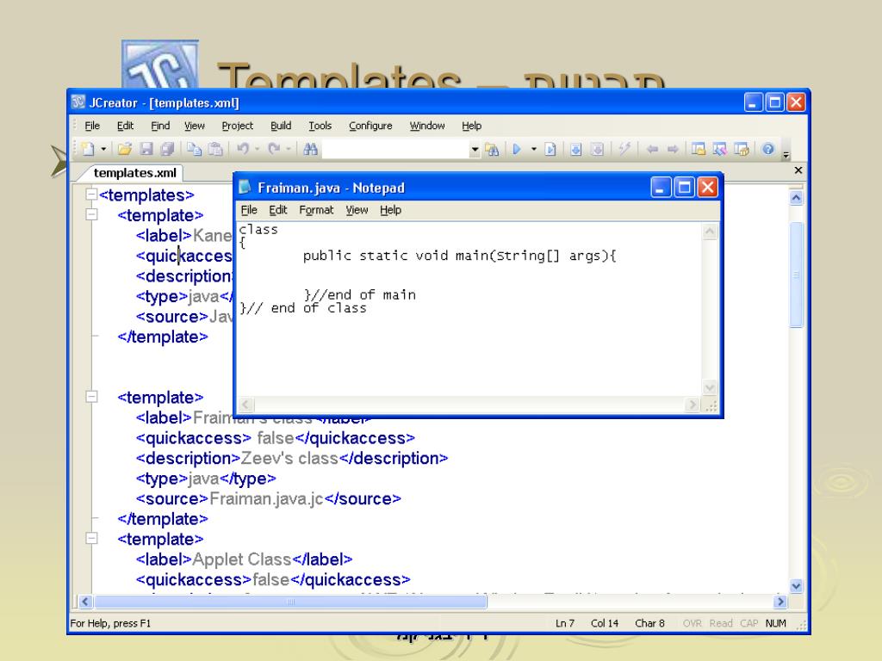Click the lightning bolt toolbar icon
882x661 pixels.
pos(624,149)
